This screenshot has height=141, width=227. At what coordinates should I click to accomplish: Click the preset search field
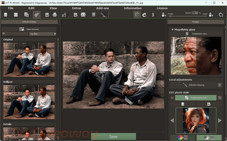(15, 34)
